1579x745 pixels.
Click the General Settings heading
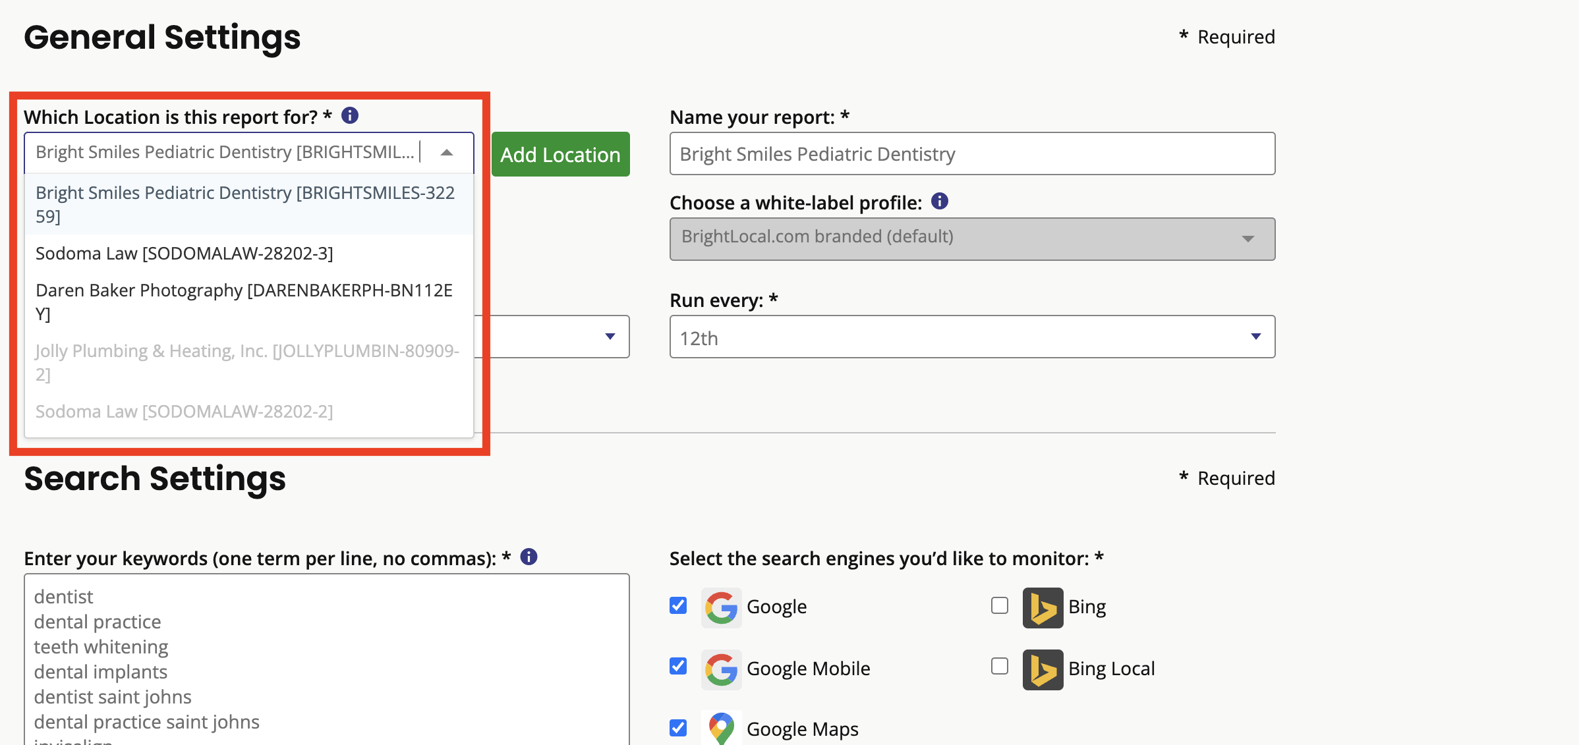pos(162,37)
